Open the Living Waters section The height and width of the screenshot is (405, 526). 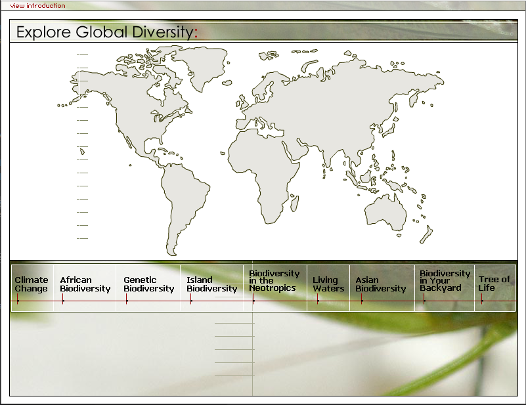coord(327,282)
